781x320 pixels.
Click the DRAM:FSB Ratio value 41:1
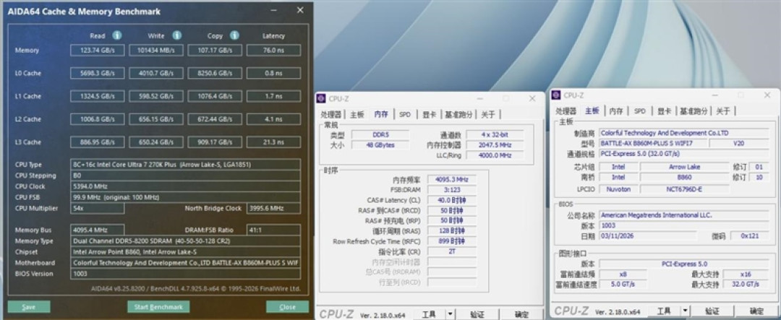tap(273, 230)
